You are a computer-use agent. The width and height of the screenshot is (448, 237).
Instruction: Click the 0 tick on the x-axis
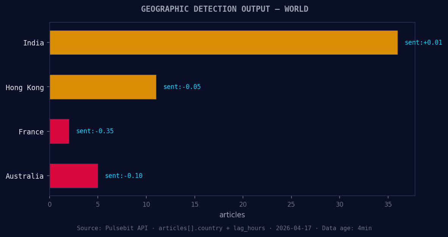[x=49, y=204]
